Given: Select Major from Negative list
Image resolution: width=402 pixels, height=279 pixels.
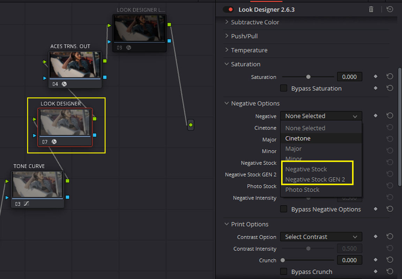Looking at the screenshot, I should [x=321, y=149].
